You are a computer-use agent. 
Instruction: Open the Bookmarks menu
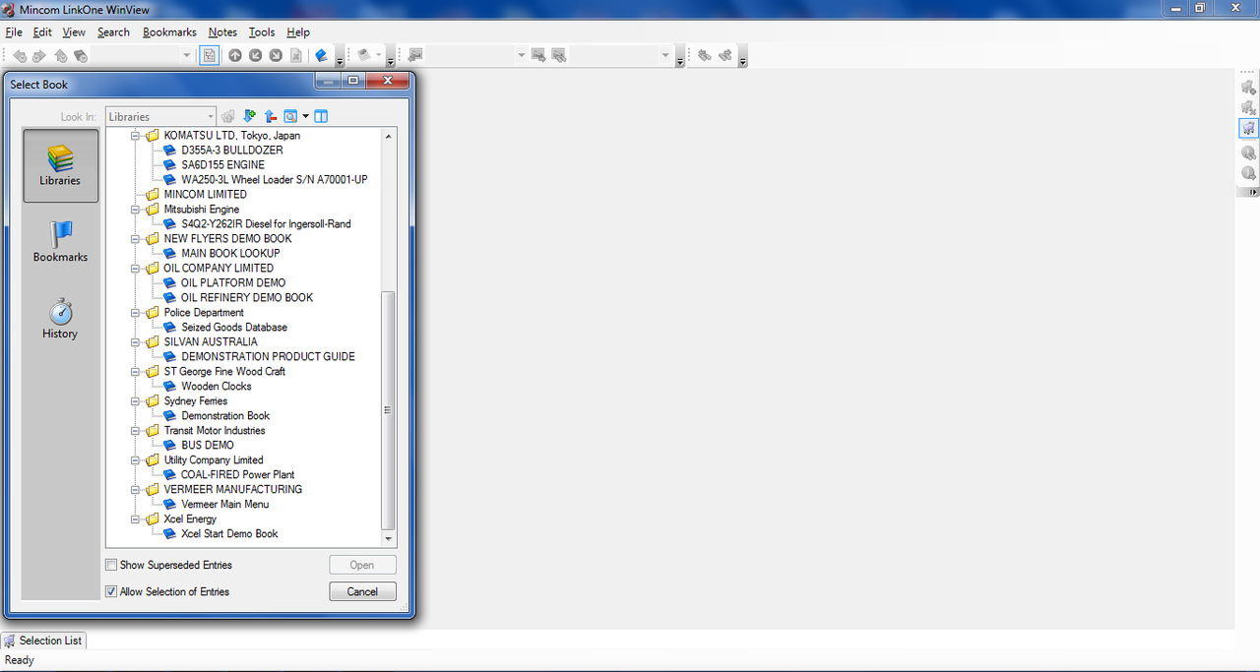pyautogui.click(x=169, y=32)
